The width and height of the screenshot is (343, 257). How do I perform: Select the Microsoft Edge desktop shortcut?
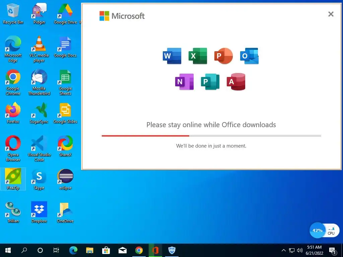click(x=13, y=49)
